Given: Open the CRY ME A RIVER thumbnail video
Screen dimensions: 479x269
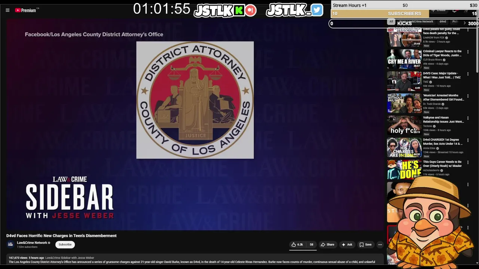Looking at the screenshot, I should click(404, 59).
